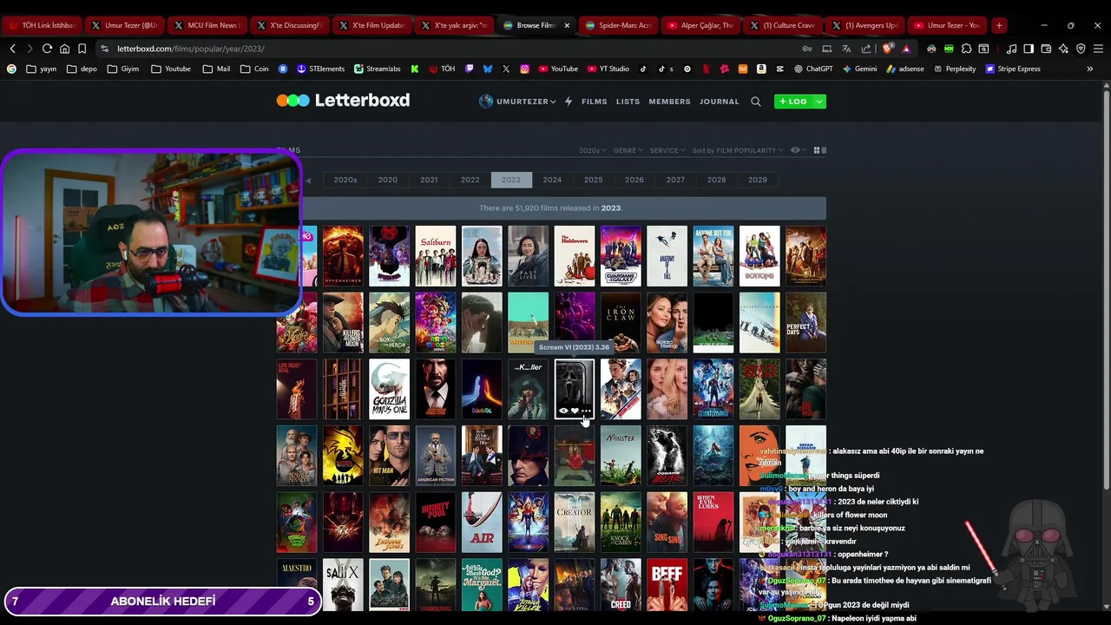The width and height of the screenshot is (1111, 625).
Task: Expand the arrow next to the LOG button
Action: tap(819, 102)
